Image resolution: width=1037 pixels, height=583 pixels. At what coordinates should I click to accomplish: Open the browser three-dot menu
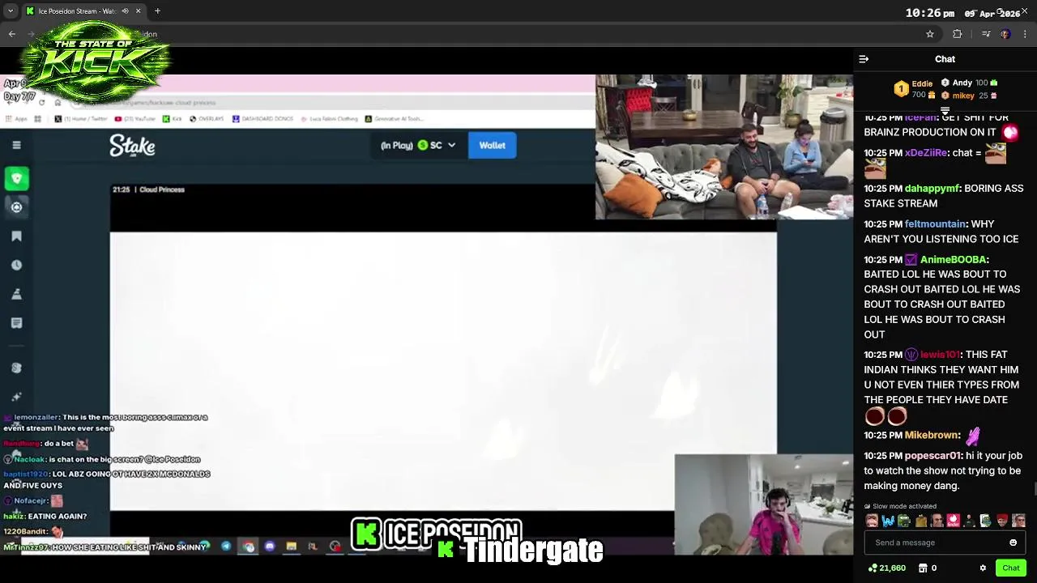pyautogui.click(x=1026, y=34)
